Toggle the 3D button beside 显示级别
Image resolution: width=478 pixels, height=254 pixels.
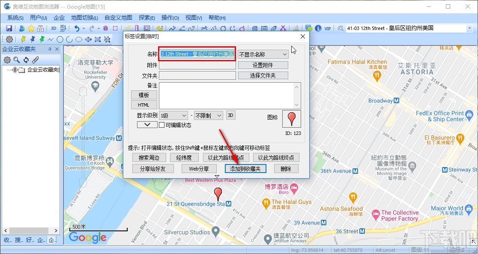[x=230, y=115]
